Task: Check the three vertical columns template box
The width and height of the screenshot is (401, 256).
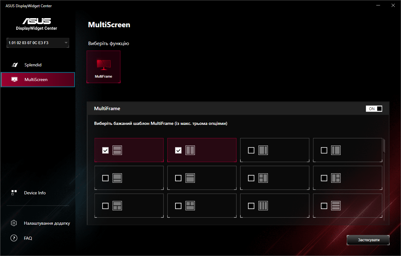Action: [251, 206]
